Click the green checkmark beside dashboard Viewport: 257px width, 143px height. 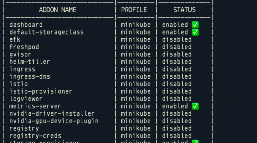coord(195,25)
